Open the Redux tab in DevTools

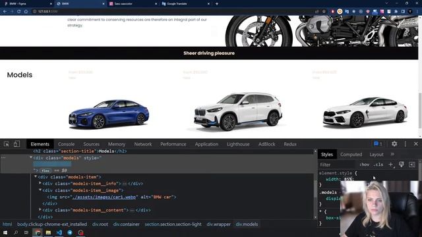290,144
